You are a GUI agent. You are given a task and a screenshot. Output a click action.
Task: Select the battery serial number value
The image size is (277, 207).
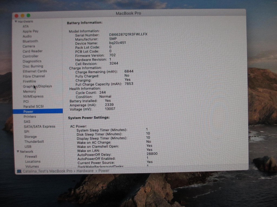click(x=128, y=34)
